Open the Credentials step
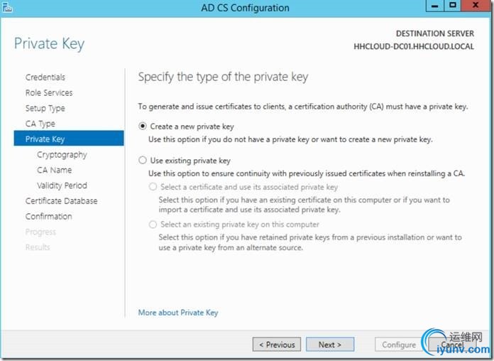 pyautogui.click(x=45, y=77)
